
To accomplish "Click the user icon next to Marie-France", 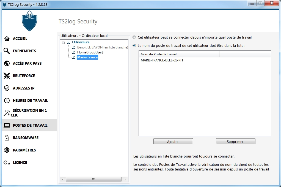I will pyautogui.click(x=74, y=58).
